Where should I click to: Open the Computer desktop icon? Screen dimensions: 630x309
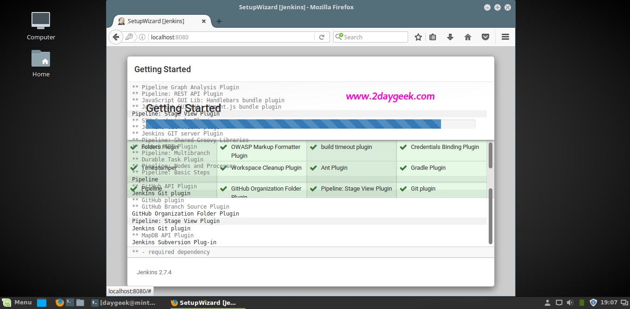point(41,26)
